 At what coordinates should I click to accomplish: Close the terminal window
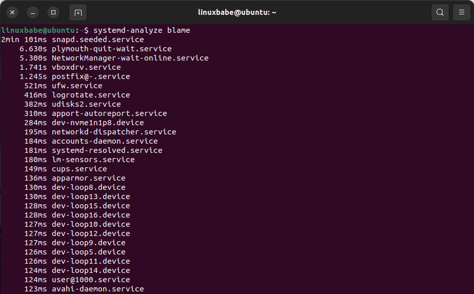pos(12,12)
